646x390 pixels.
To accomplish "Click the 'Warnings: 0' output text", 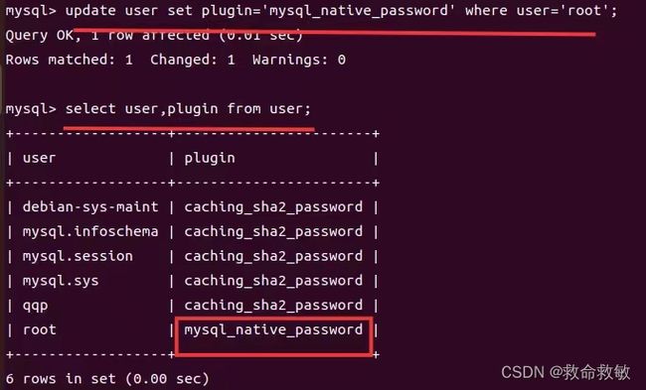I will click(299, 60).
